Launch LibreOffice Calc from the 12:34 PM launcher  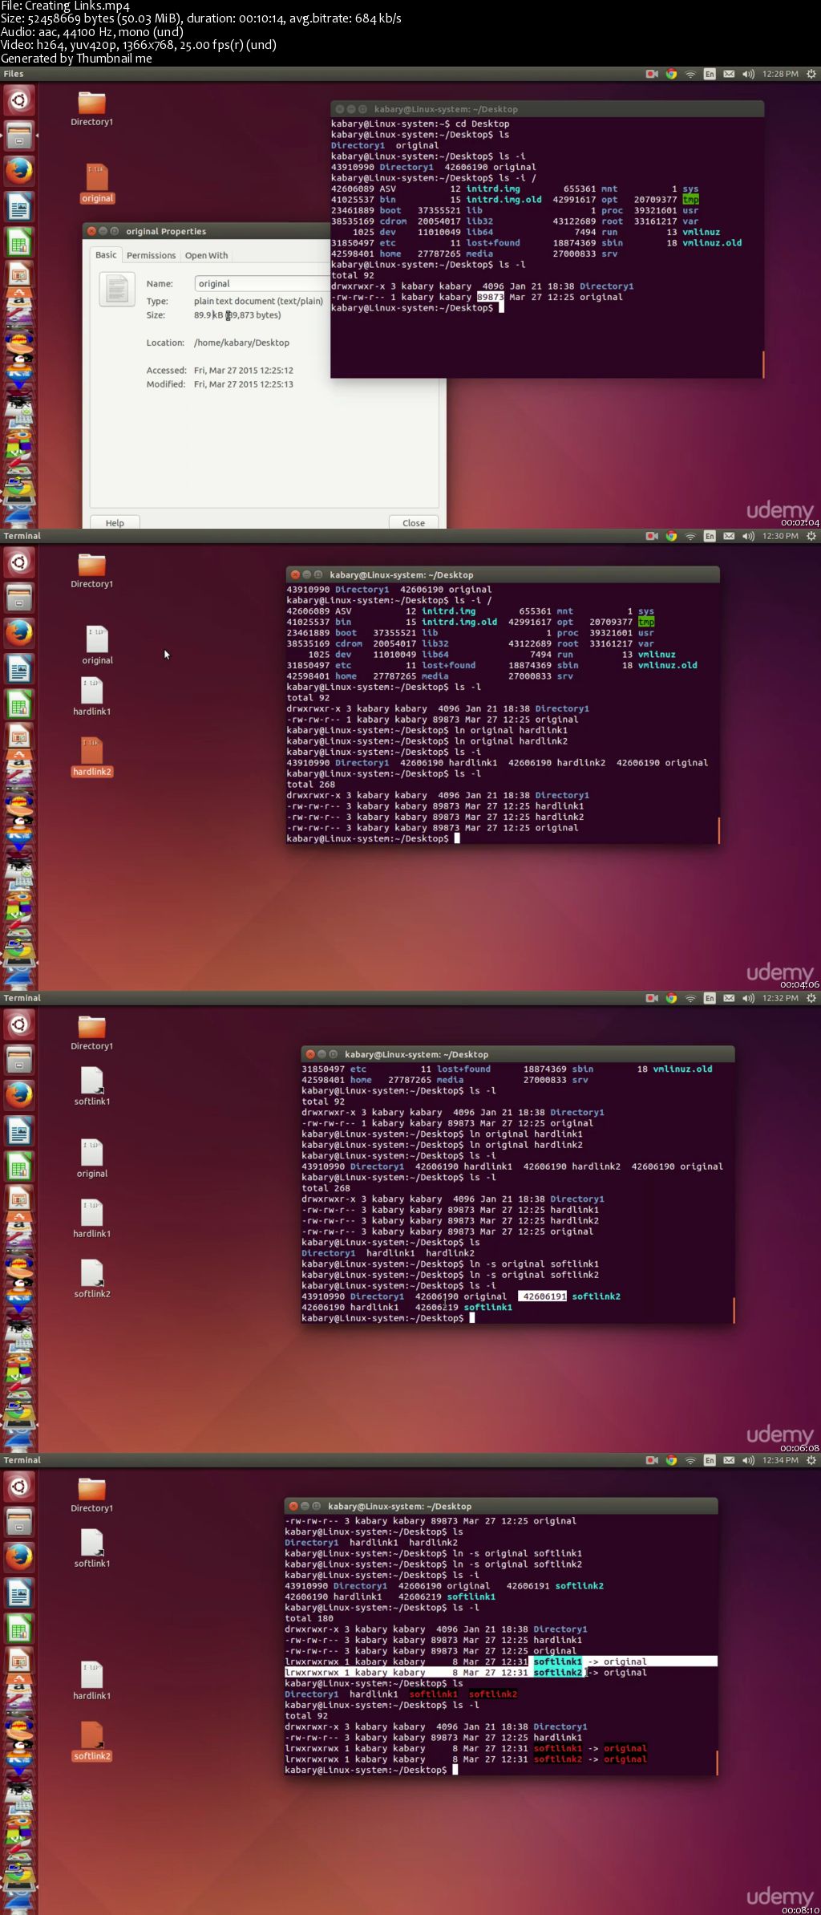tap(19, 1628)
